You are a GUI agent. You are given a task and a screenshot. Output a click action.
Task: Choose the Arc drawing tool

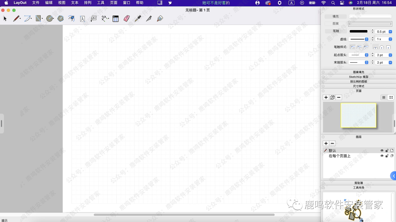27,19
